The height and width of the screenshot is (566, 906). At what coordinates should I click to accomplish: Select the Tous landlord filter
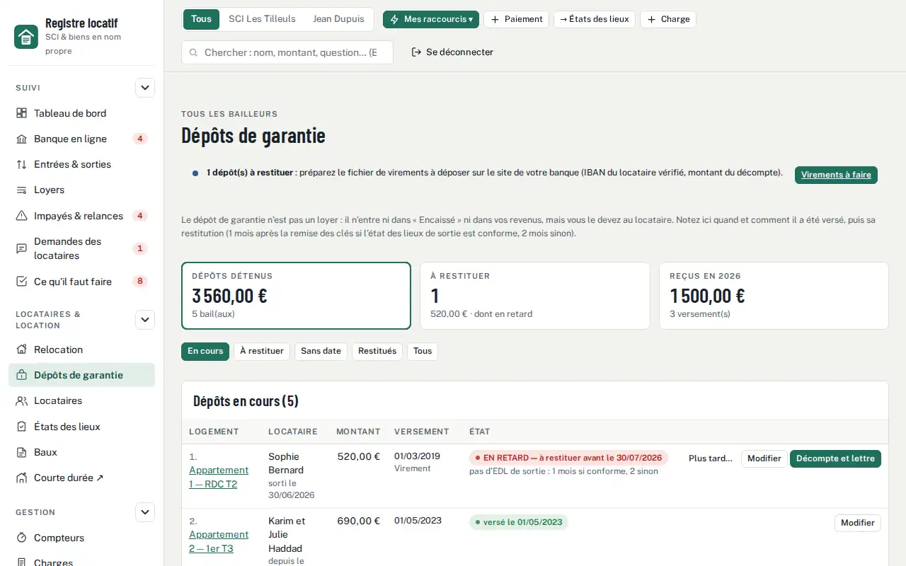(x=201, y=19)
